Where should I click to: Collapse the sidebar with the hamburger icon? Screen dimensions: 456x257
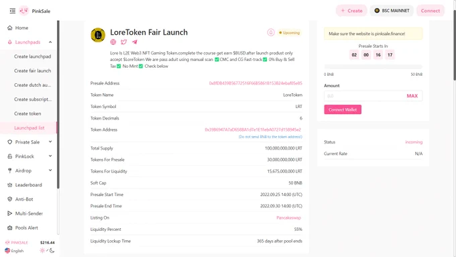click(x=12, y=11)
